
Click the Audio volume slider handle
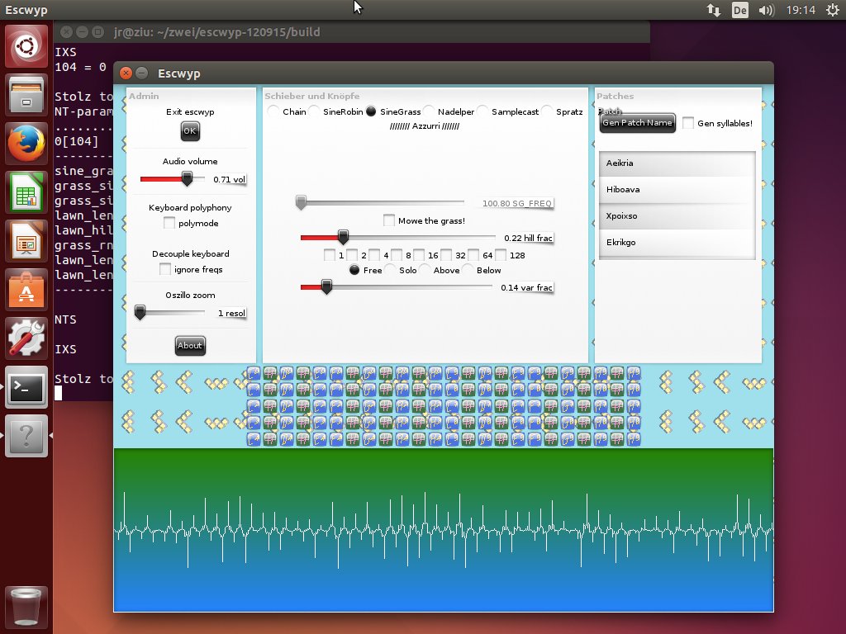(x=188, y=178)
